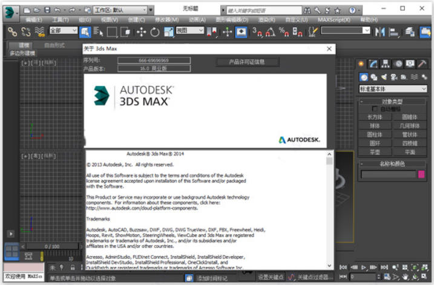The height and width of the screenshot is (285, 434).
Task: Open the Create panel star tab
Action: tap(361, 64)
